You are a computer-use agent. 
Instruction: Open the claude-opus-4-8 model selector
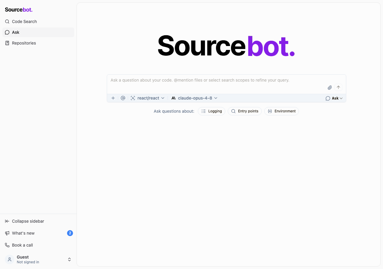click(x=194, y=98)
